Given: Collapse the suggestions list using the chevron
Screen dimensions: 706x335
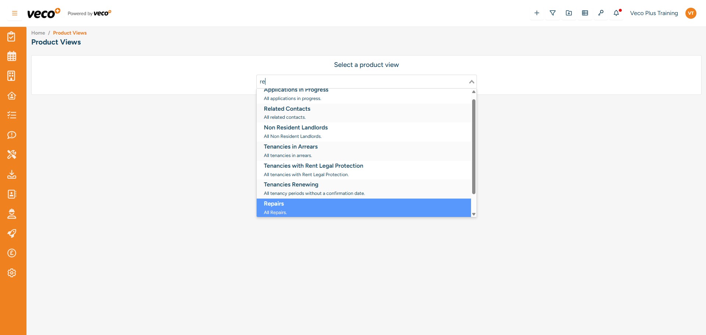Looking at the screenshot, I should 471,82.
